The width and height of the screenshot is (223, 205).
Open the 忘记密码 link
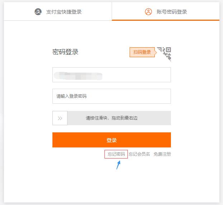(116, 154)
